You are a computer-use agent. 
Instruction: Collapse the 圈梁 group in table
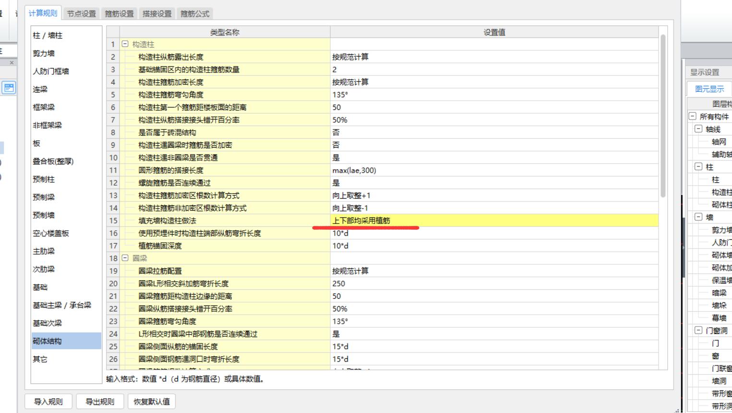[125, 258]
